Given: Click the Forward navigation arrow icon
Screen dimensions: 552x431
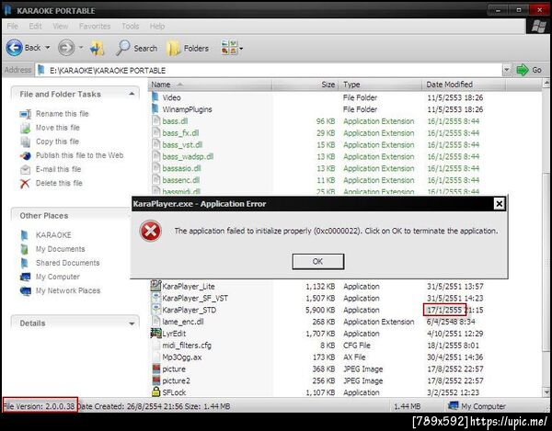Looking at the screenshot, I should click(66, 48).
